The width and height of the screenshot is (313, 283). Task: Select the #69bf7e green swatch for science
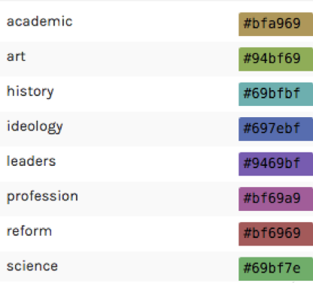(x=275, y=269)
